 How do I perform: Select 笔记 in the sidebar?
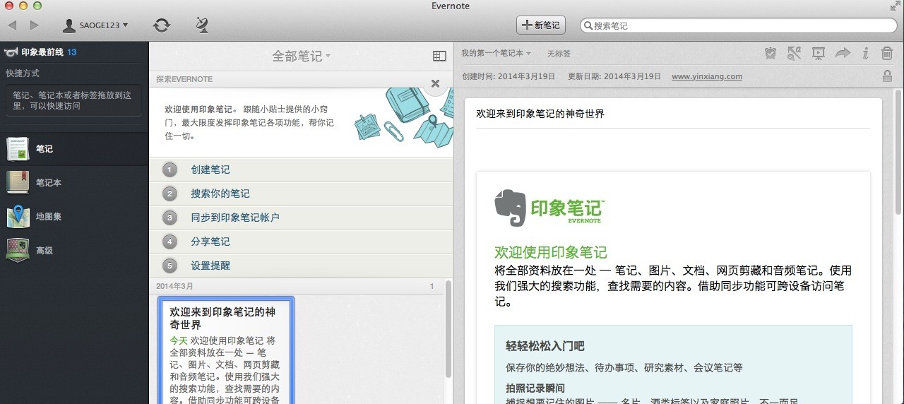click(x=74, y=149)
